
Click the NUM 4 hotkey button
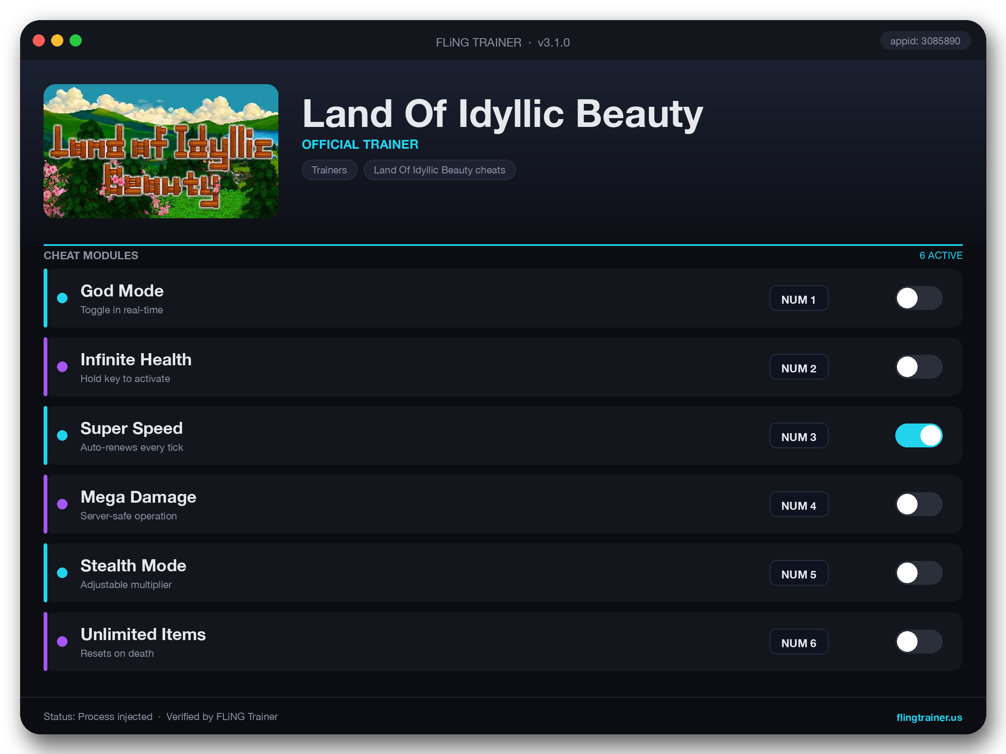pos(799,504)
